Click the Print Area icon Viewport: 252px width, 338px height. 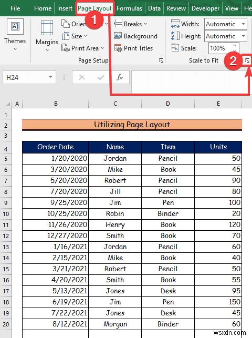(x=66, y=48)
